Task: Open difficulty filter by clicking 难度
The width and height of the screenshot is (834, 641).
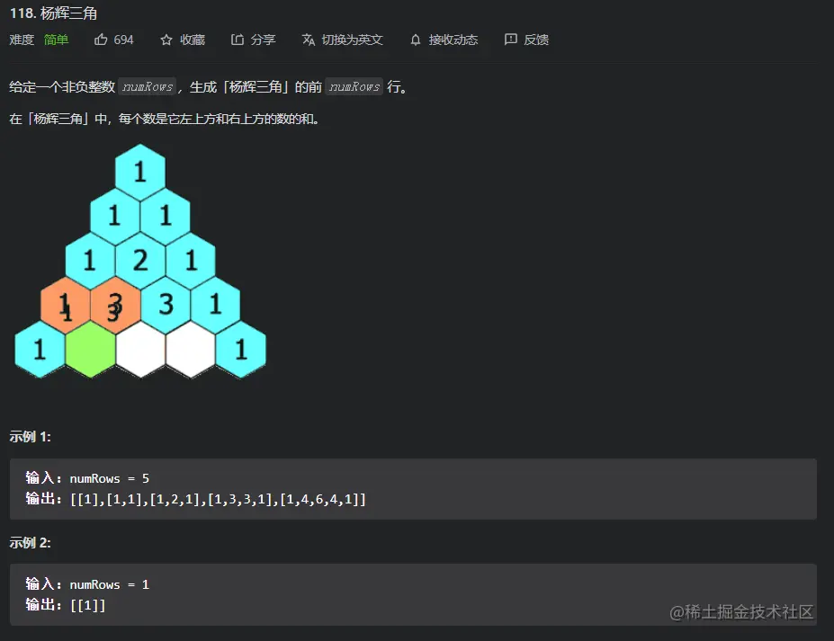Action: pyautogui.click(x=22, y=40)
